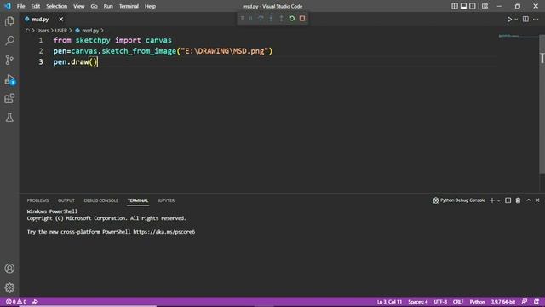545x307 pixels.
Task: Step out in debug toolbar
Action: click(x=282, y=19)
